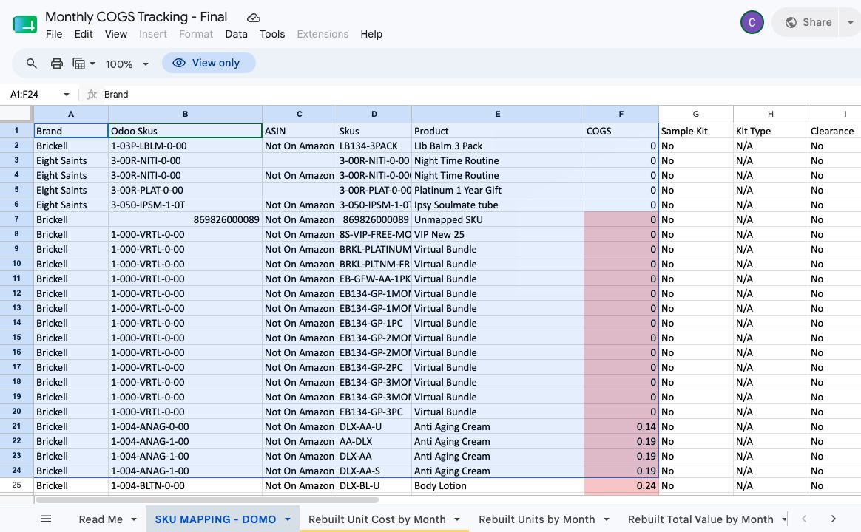Select row 7 header
The height and width of the screenshot is (532, 861).
(16, 219)
